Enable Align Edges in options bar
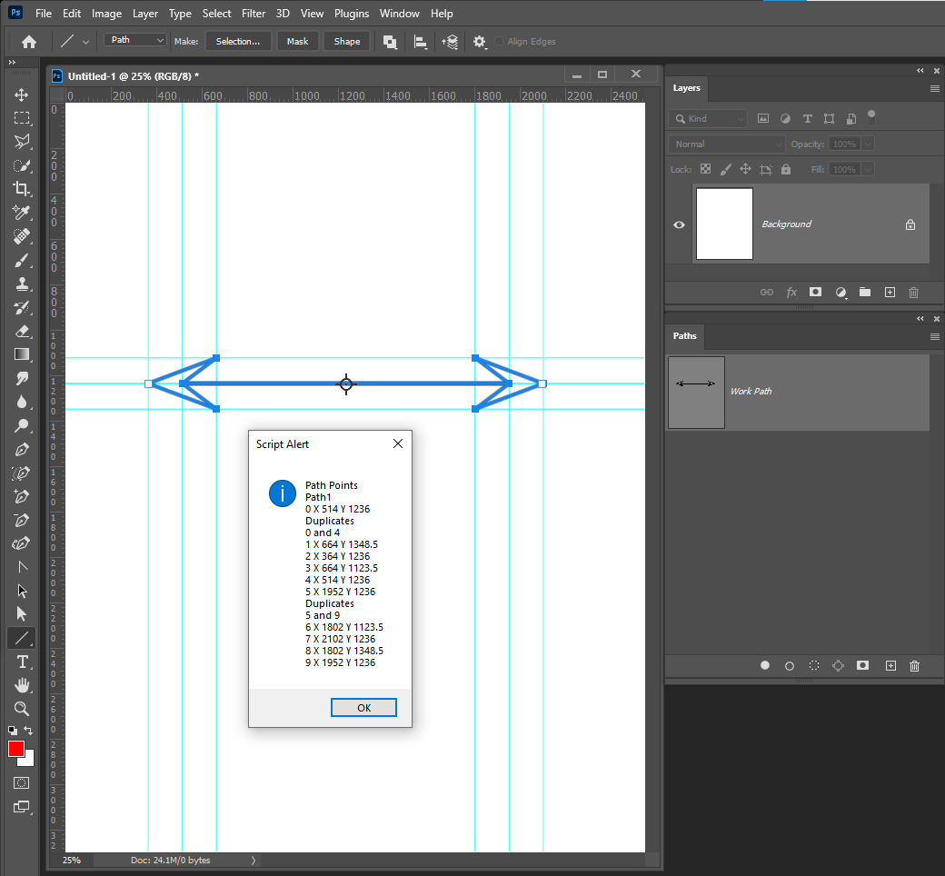 [x=498, y=41]
